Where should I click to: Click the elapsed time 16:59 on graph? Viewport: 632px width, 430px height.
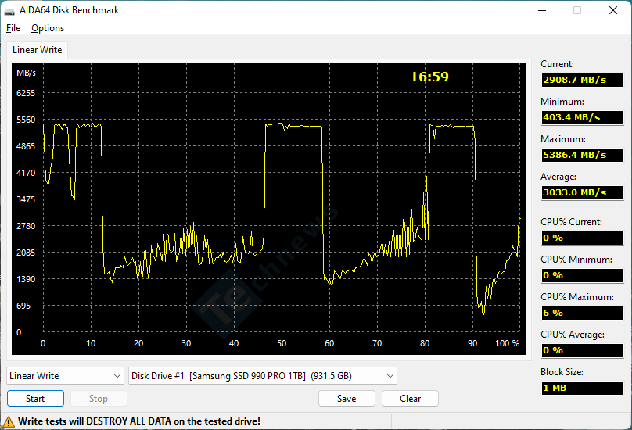429,77
